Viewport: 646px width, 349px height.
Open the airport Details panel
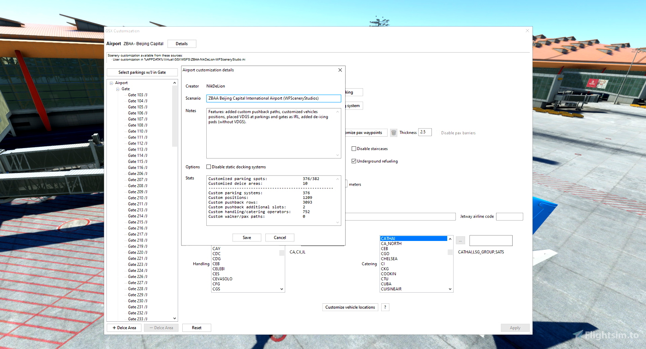coord(181,43)
